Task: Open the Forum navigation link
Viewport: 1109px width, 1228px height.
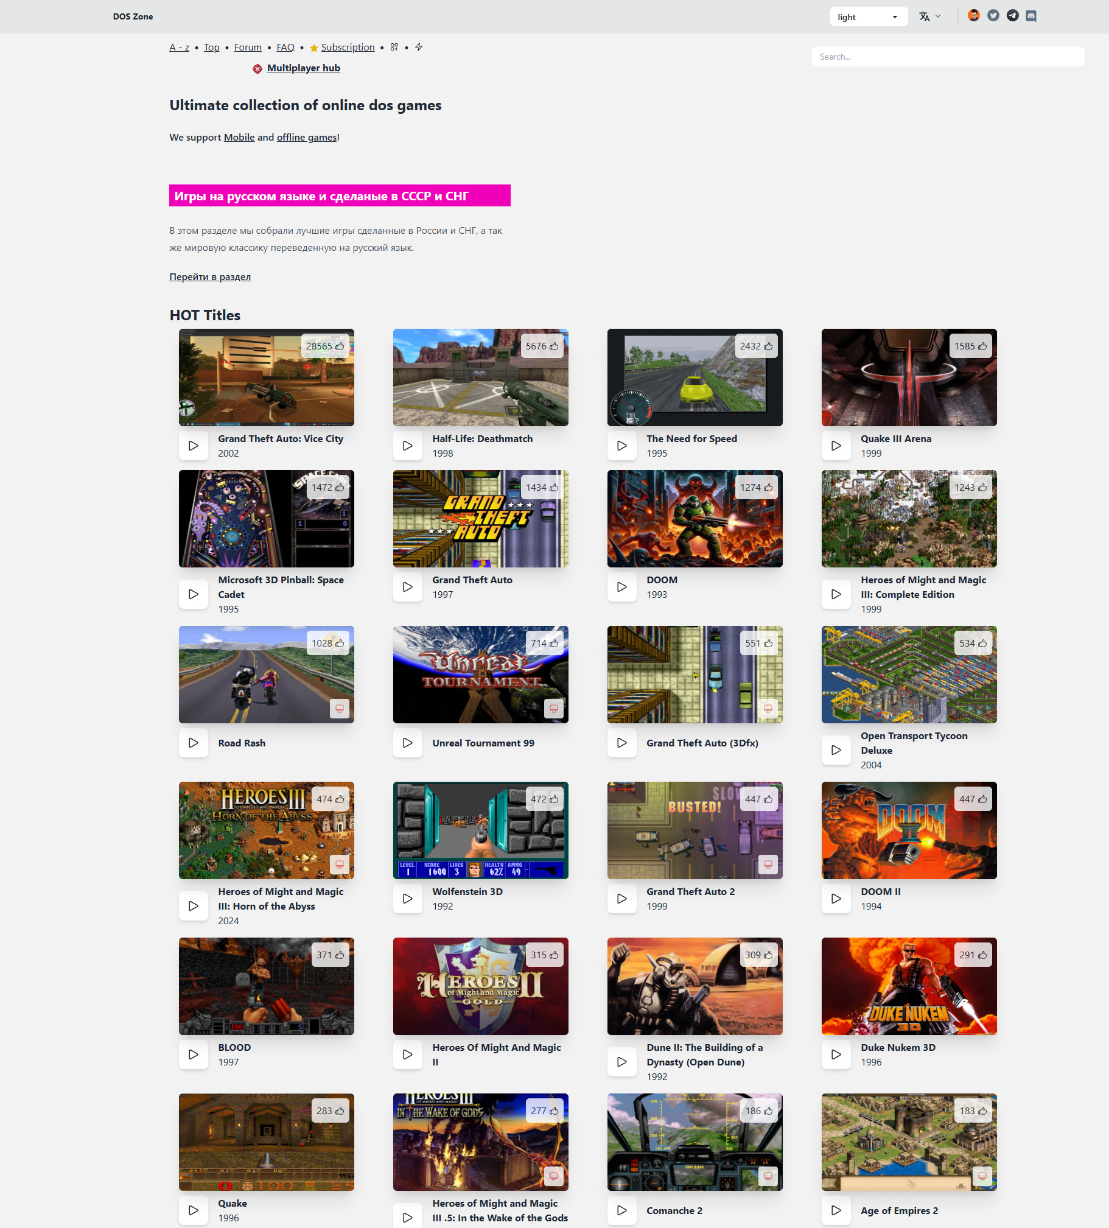Action: [248, 47]
